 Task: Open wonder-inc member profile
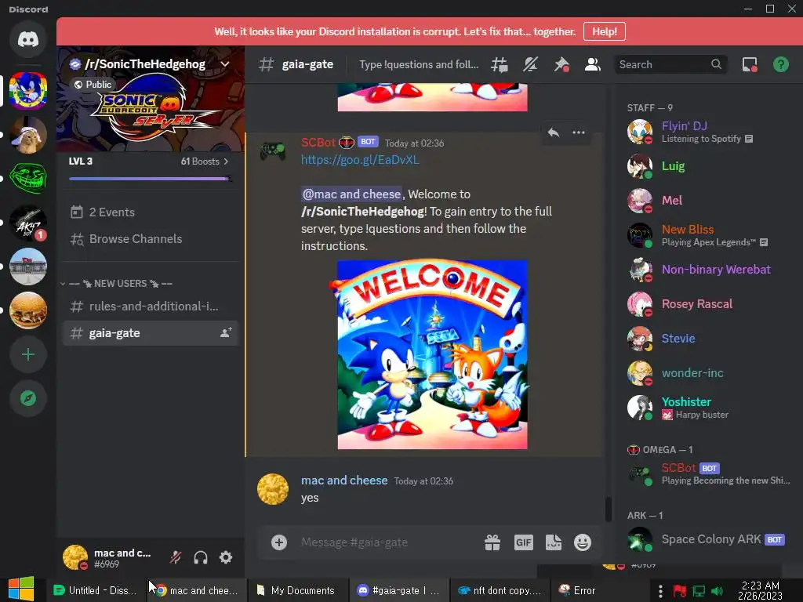708,372
